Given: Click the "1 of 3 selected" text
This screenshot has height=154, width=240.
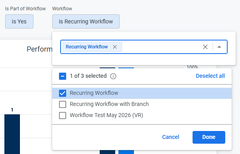Looking at the screenshot, I should [89, 76].
